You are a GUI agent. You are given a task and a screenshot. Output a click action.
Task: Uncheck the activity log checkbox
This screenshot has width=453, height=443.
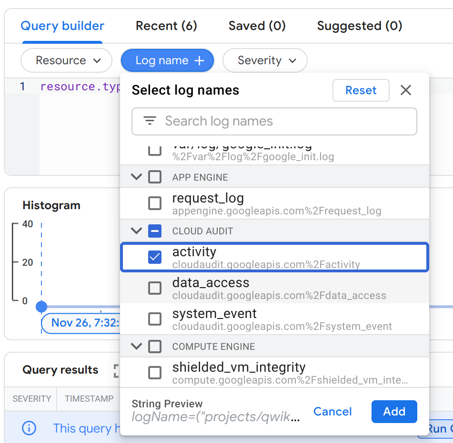155,257
